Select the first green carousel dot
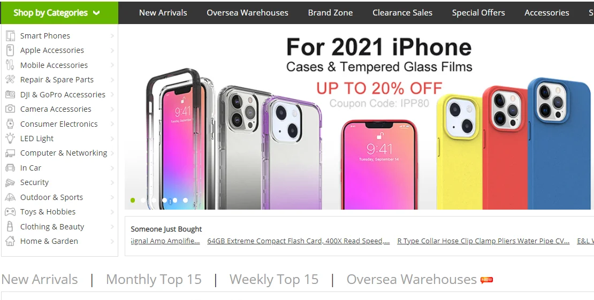Image resolution: width=594 pixels, height=300 pixels. [133, 201]
